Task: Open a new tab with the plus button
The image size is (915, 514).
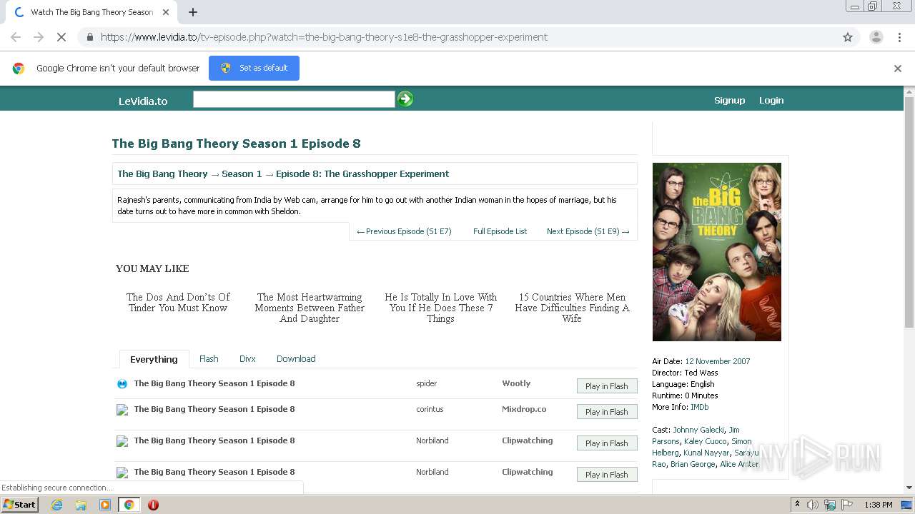Action: click(193, 12)
